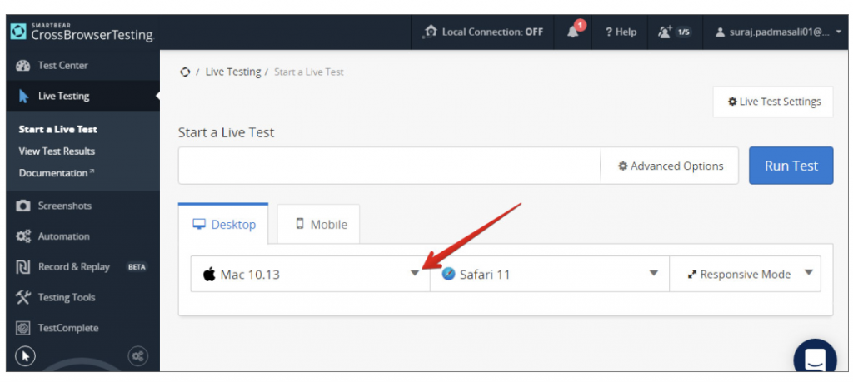
Task: Click the cursor circle icon at sidebar bottom
Action: coord(26,356)
